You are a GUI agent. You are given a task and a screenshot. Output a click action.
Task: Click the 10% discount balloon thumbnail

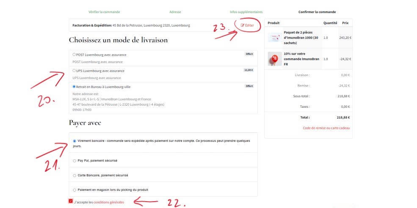click(x=274, y=59)
